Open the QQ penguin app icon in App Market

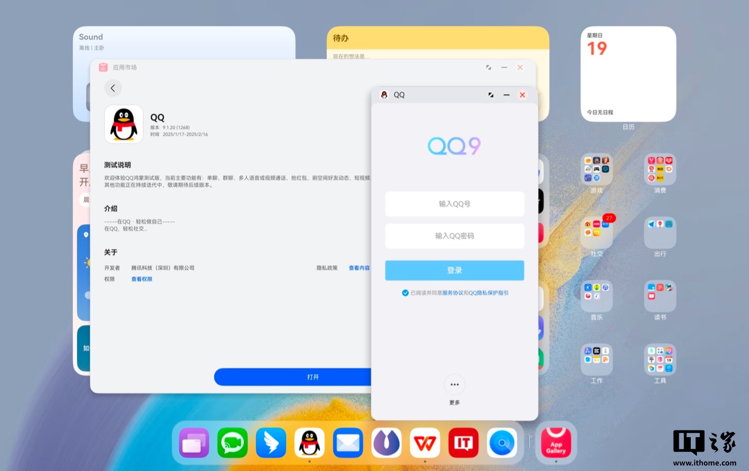click(x=124, y=124)
